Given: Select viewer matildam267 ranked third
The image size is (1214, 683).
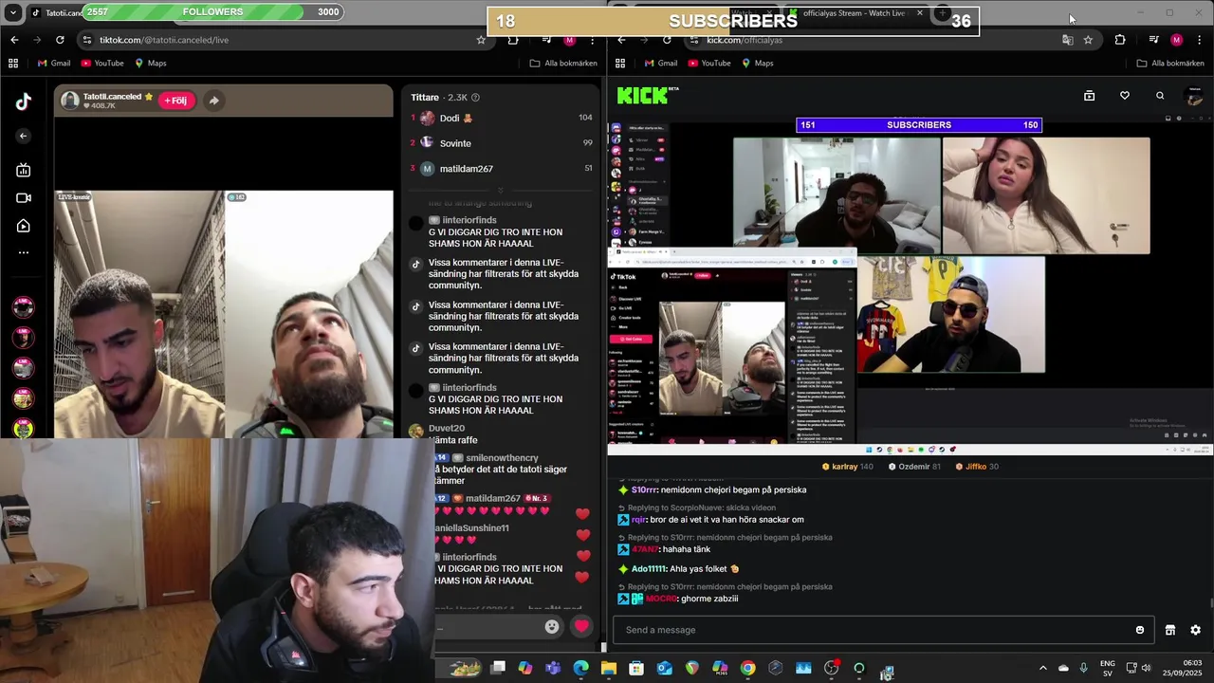Looking at the screenshot, I should [501, 169].
